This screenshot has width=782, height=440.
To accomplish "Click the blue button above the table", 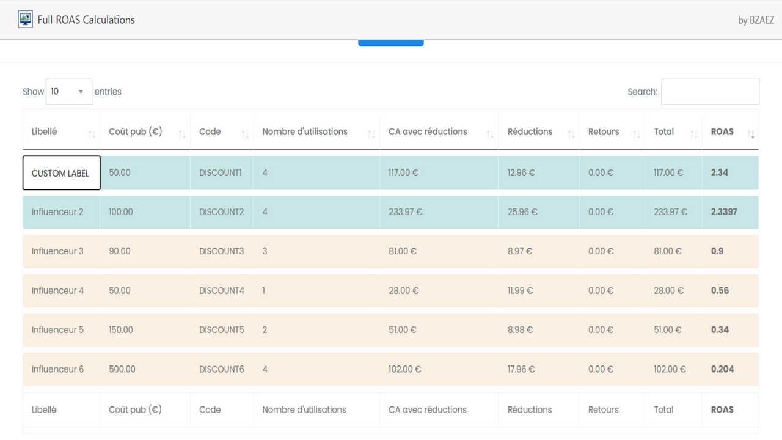I will [391, 43].
